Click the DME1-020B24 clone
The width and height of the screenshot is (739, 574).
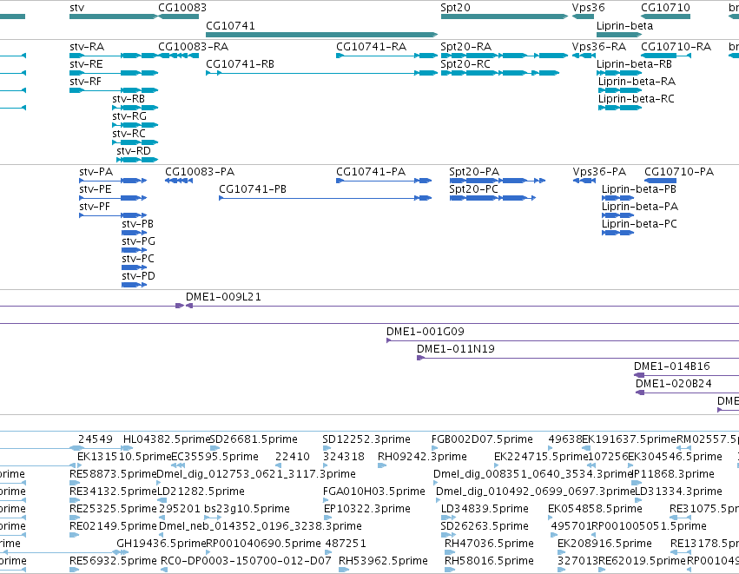[687, 393]
